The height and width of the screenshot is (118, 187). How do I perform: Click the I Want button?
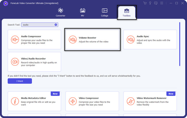(20, 81)
